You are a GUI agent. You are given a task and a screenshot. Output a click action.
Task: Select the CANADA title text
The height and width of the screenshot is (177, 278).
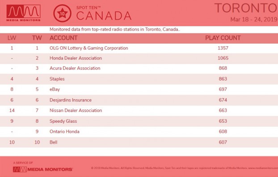104,16
